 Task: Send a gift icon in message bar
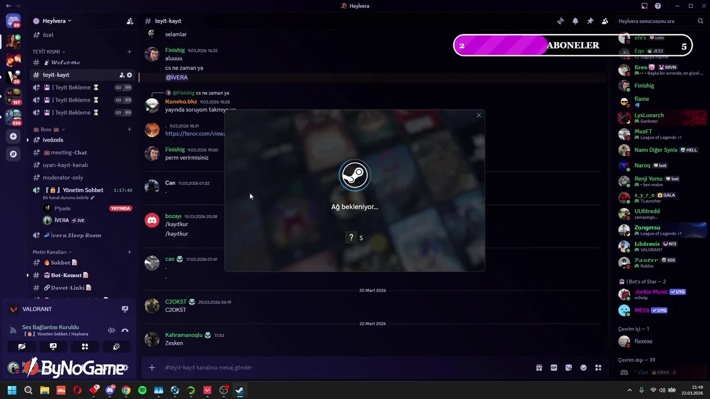tap(539, 367)
